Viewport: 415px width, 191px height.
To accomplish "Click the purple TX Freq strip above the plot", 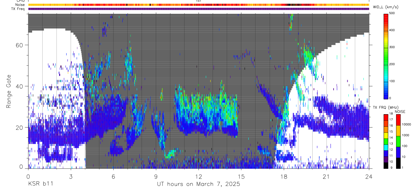I will point(198,9).
